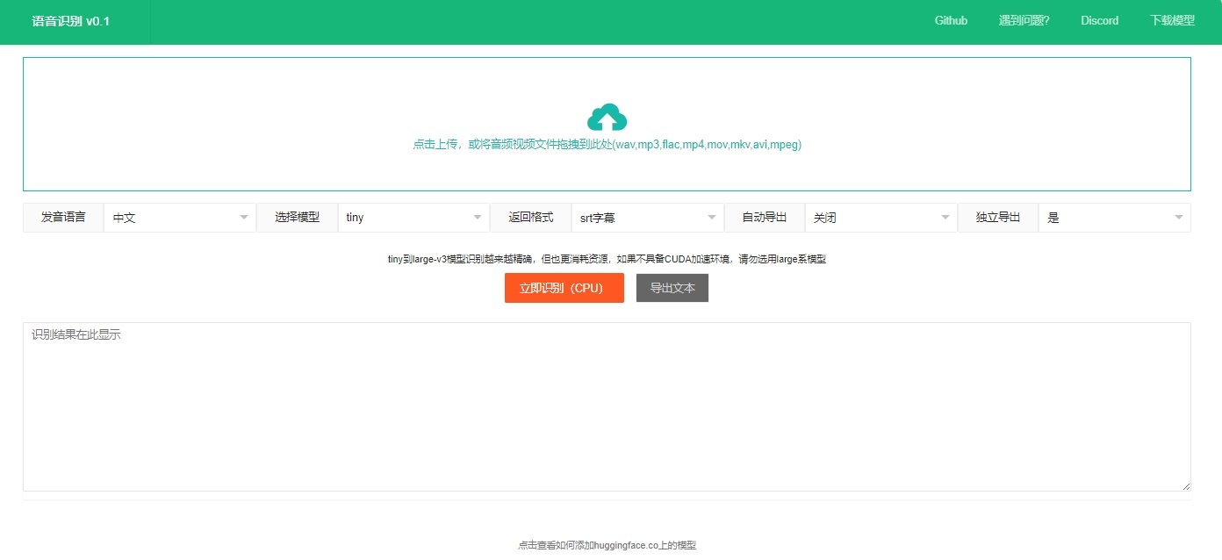
Task: Click the dropdown arrow beside 中文
Action: (243, 217)
